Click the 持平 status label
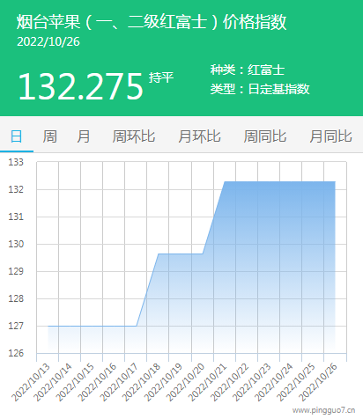The image size is (363, 419). pyautogui.click(x=161, y=77)
